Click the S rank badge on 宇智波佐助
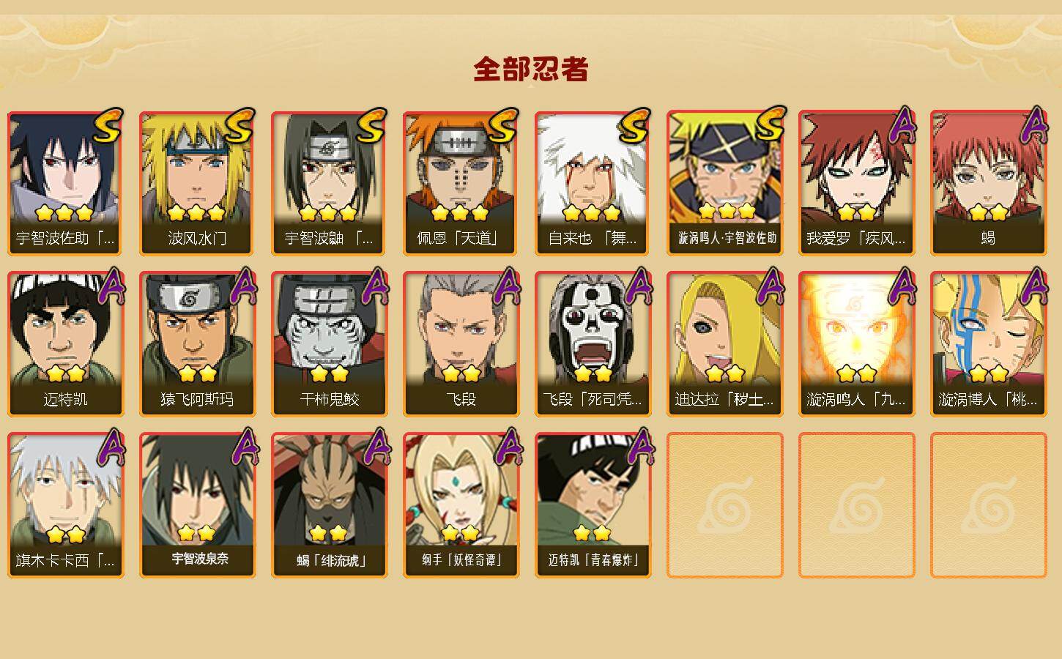Image resolution: width=1062 pixels, height=659 pixels. click(x=109, y=127)
